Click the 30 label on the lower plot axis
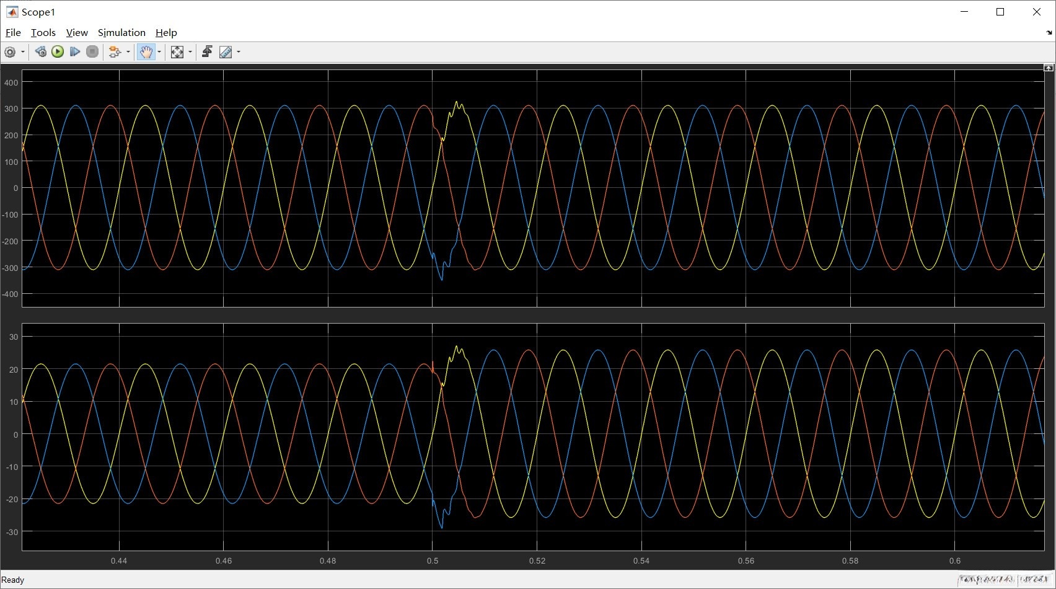 [x=14, y=337]
